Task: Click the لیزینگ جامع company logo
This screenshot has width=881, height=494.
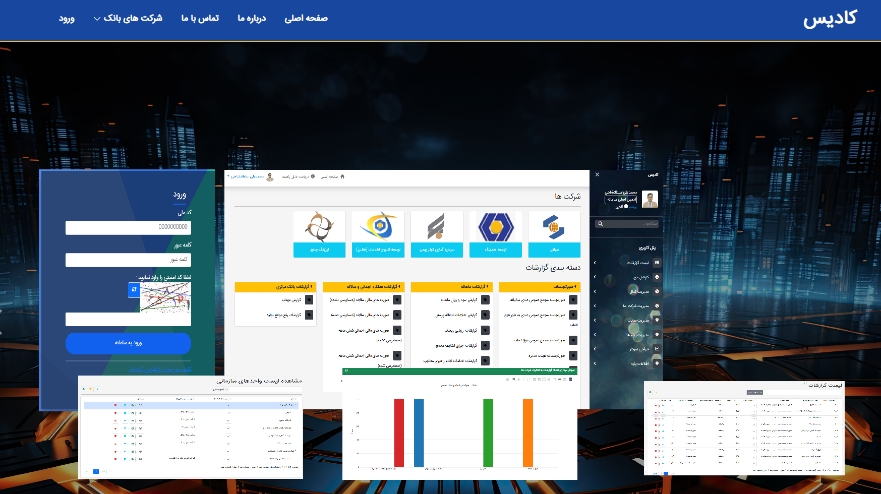Action: [319, 227]
